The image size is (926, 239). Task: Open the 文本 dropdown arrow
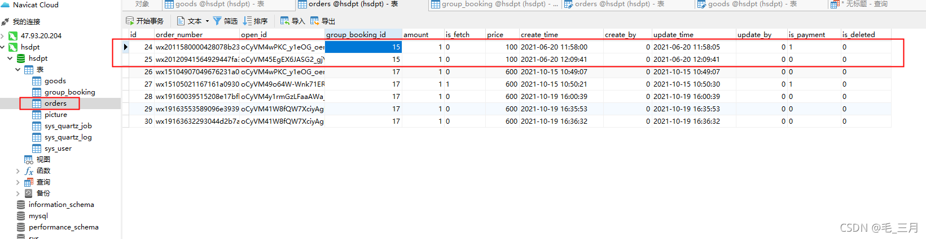click(207, 21)
